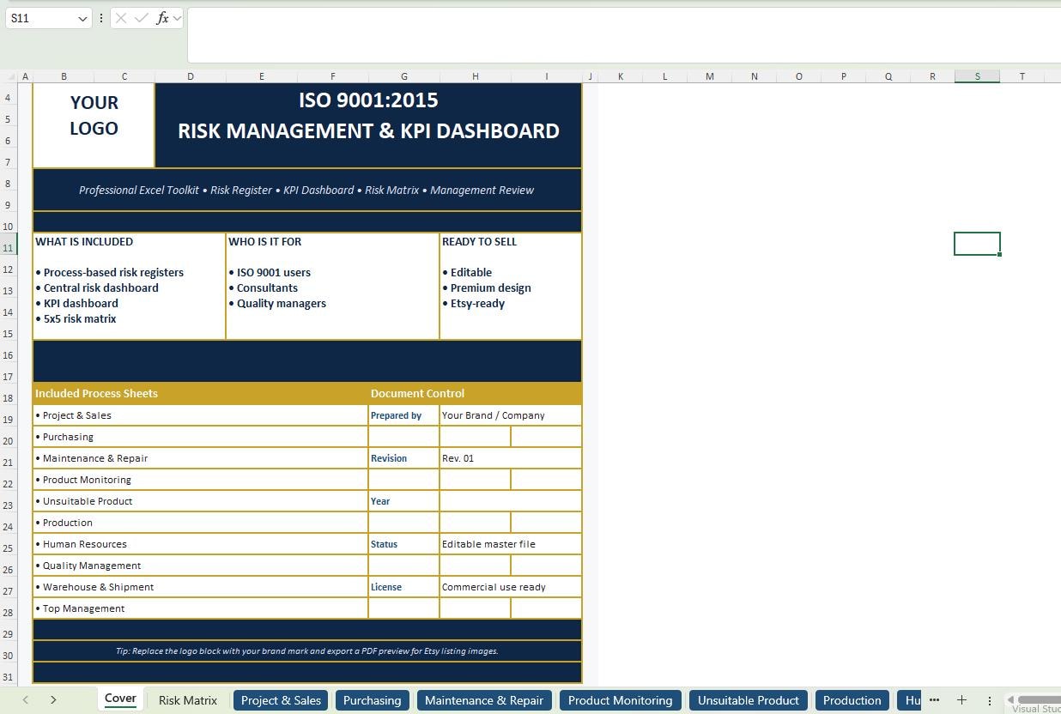This screenshot has height=714, width=1061.
Task: Select the Product Monitoring sheet tab
Action: point(620,700)
